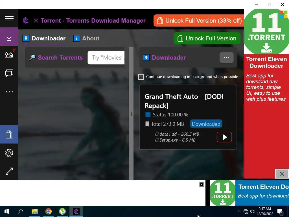289x217 pixels.
Task: Click the panel splitter handle between panes
Action: click(131, 114)
